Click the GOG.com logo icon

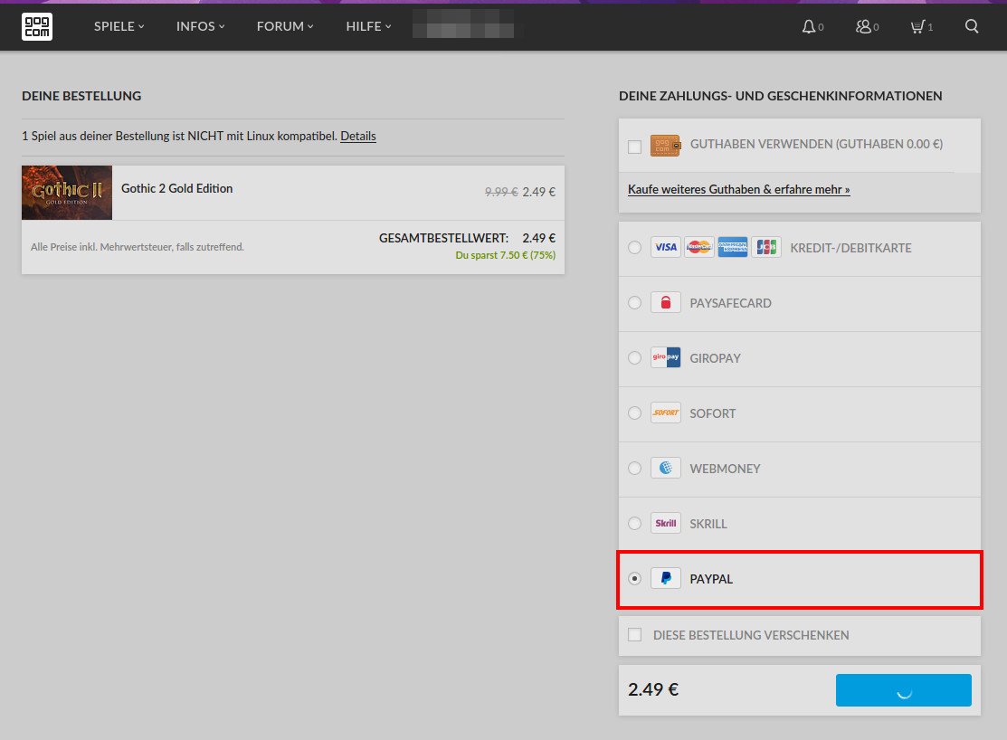(36, 26)
